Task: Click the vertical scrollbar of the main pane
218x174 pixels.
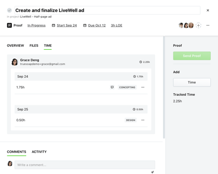Action: click(x=164, y=87)
